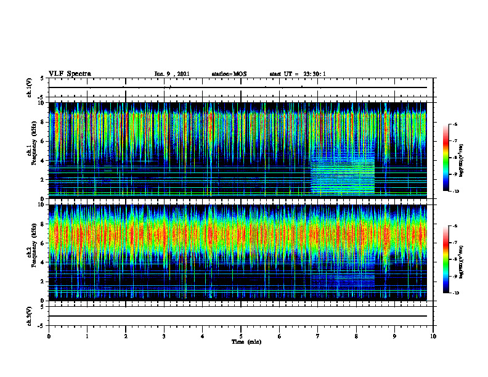Click the 'station=MOS' label

click(229, 74)
